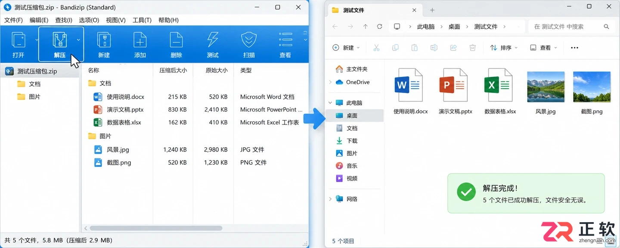This screenshot has width=620, height=248.
Task: Open the 文件(F) menu
Action: click(x=13, y=20)
